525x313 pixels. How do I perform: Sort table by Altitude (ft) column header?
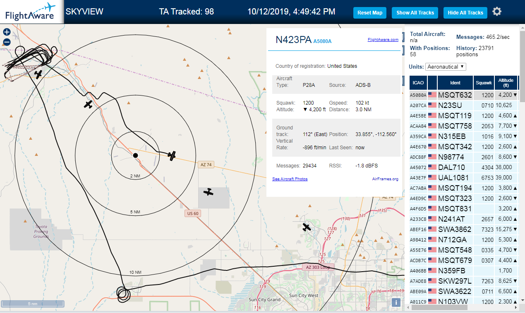[506, 83]
